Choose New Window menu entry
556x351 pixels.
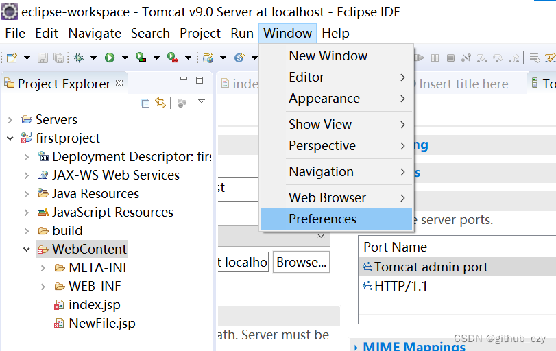click(x=336, y=56)
